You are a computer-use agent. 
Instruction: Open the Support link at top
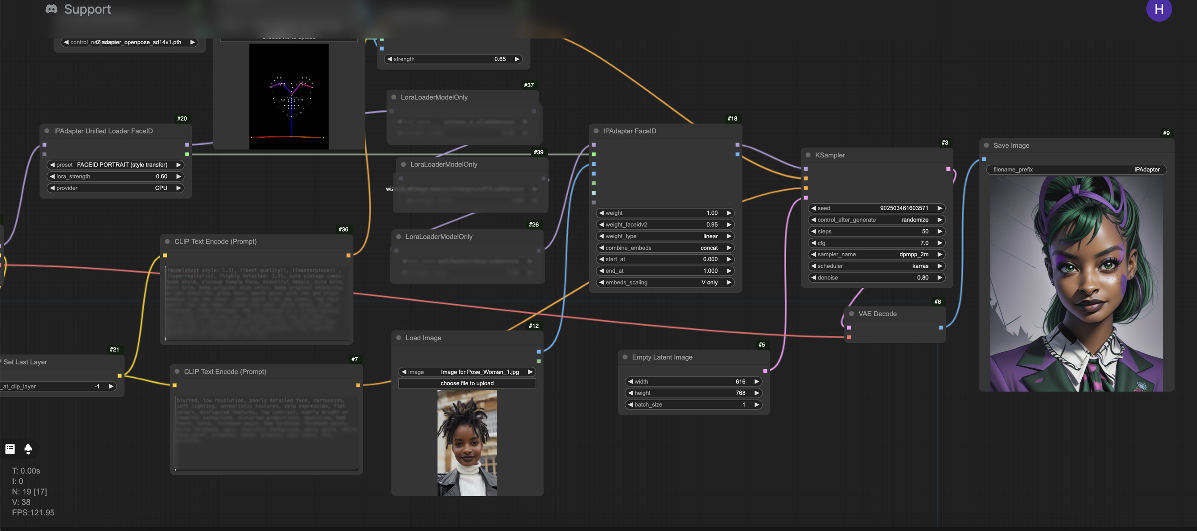pos(87,9)
